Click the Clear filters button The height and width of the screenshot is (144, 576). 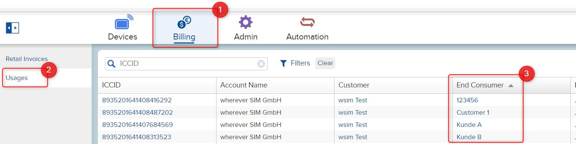click(x=325, y=63)
